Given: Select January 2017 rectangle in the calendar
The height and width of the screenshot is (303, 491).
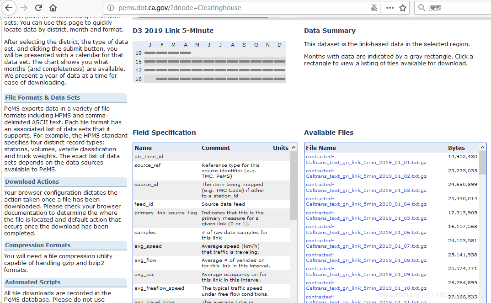Looking at the screenshot, I should [150, 70].
